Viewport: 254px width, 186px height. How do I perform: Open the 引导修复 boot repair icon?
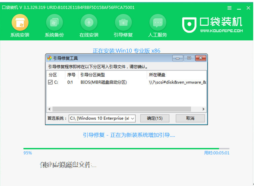click(x=123, y=22)
